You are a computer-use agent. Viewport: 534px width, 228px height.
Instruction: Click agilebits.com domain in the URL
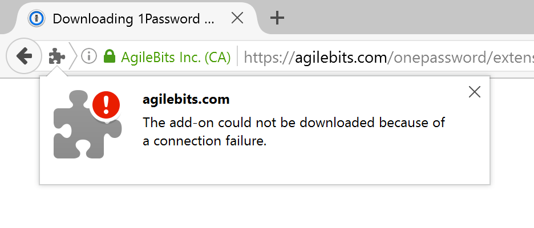pyautogui.click(x=341, y=58)
